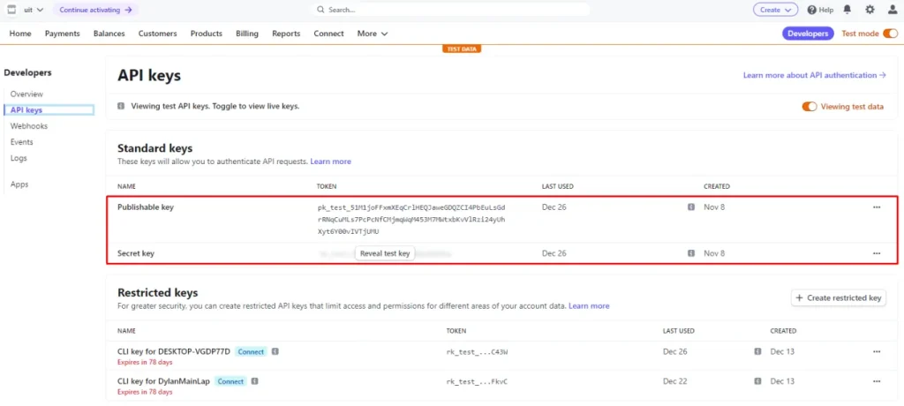The width and height of the screenshot is (904, 406).
Task: Select Webhooks in the Developers sidebar
Action: [x=29, y=126]
